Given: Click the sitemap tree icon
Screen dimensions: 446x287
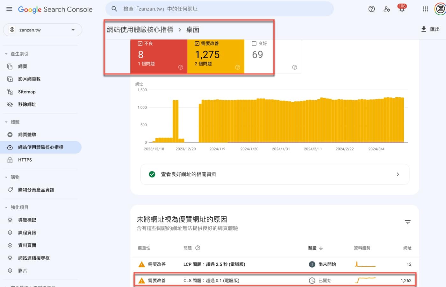Looking at the screenshot, I should point(10,92).
